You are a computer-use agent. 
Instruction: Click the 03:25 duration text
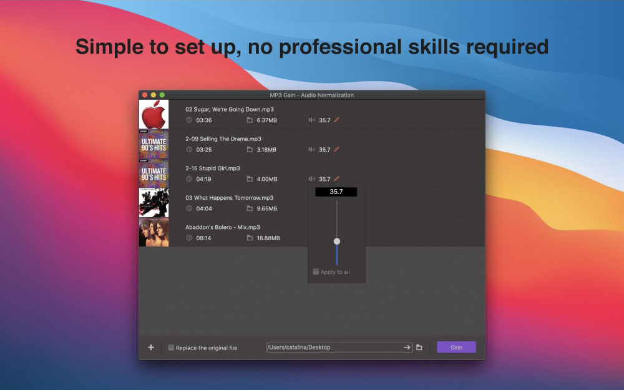(204, 150)
